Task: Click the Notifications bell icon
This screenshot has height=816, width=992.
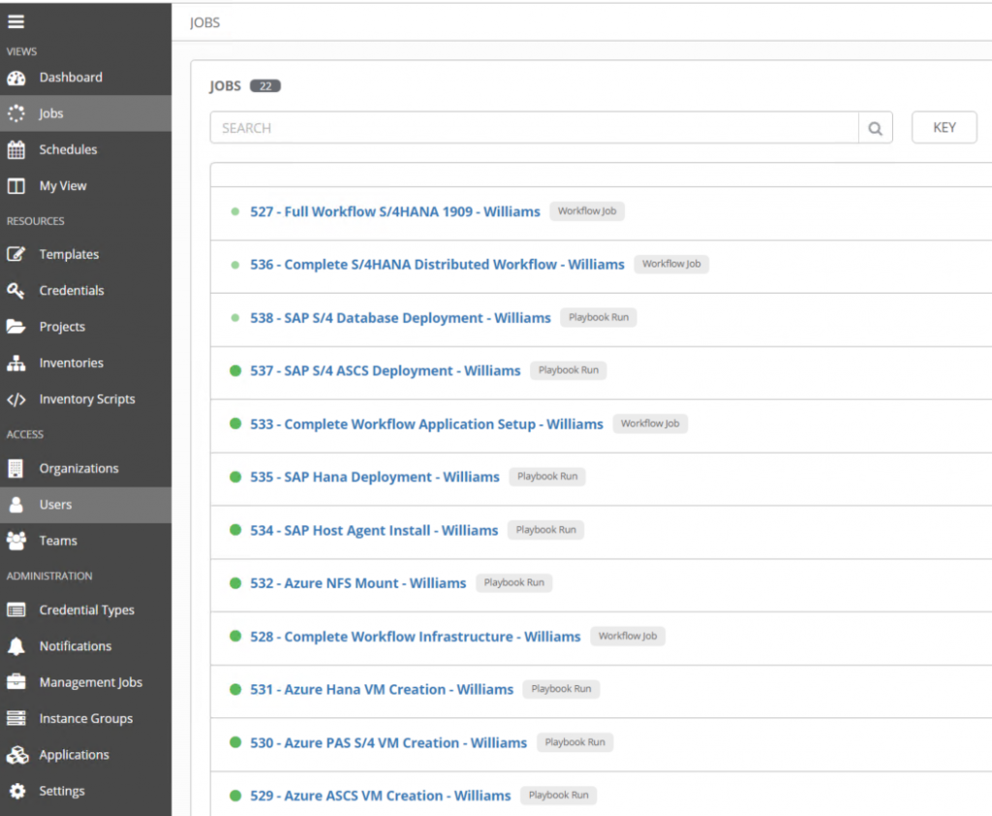Action: click(15, 646)
